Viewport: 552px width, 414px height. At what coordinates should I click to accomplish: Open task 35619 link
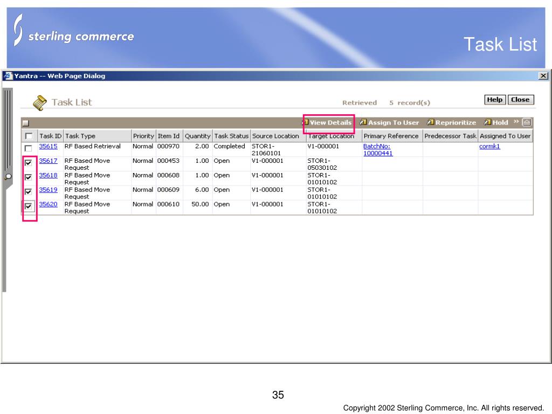(x=48, y=189)
